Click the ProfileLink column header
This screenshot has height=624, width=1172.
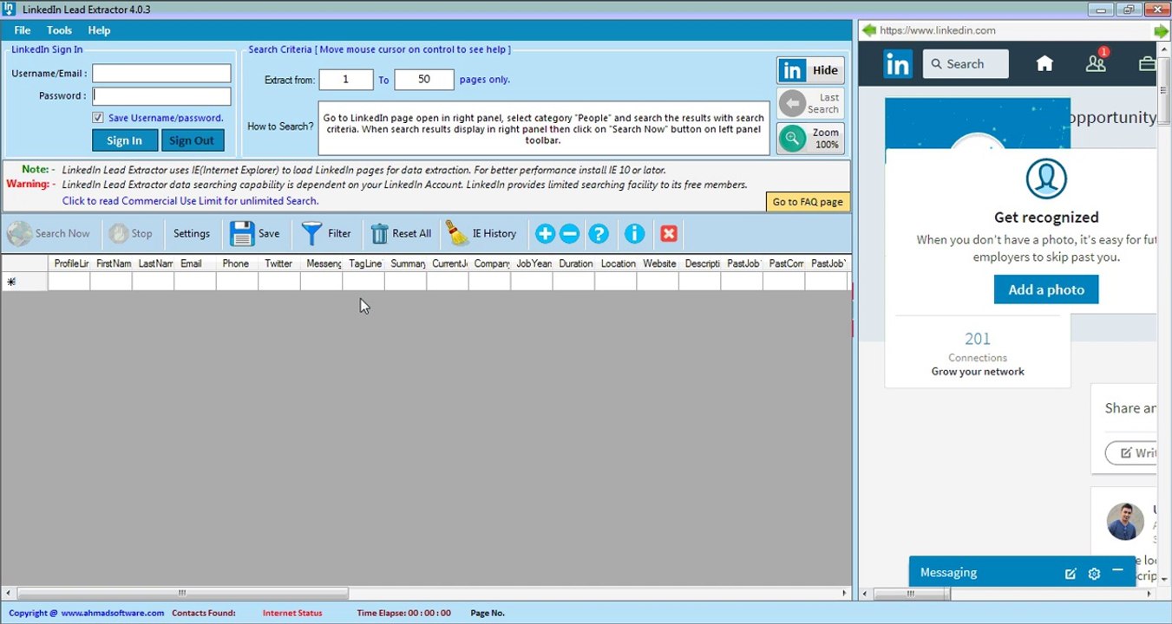point(69,263)
